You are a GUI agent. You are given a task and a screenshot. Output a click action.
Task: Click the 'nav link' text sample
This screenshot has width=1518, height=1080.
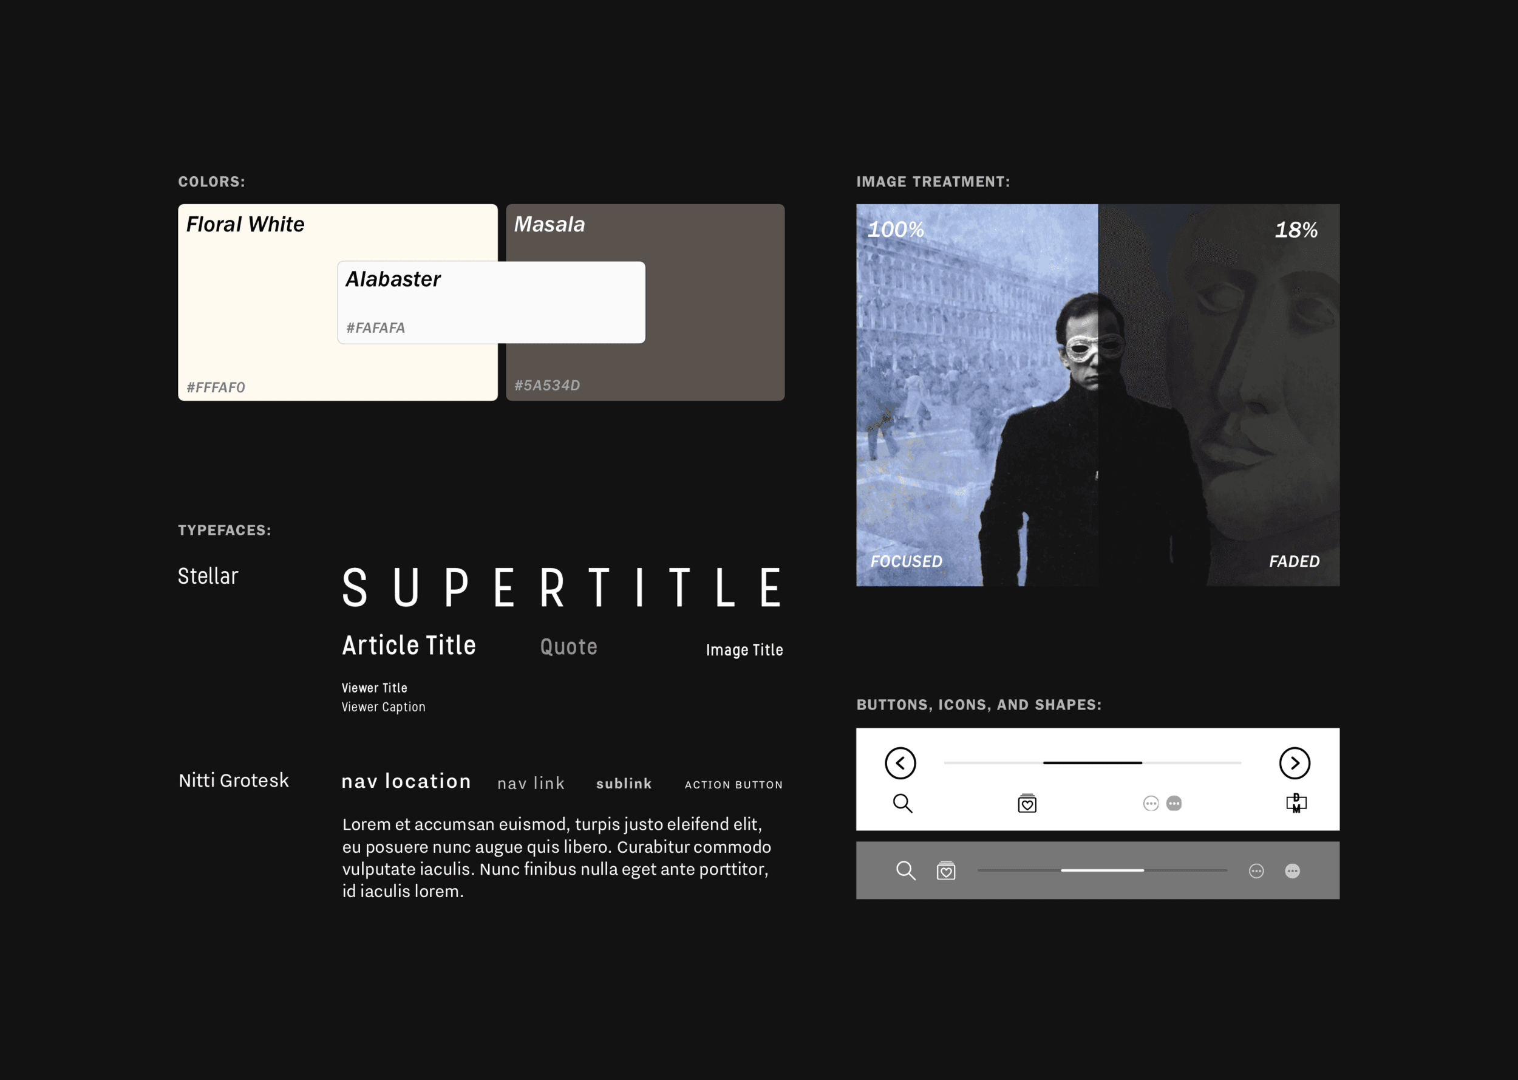click(530, 784)
